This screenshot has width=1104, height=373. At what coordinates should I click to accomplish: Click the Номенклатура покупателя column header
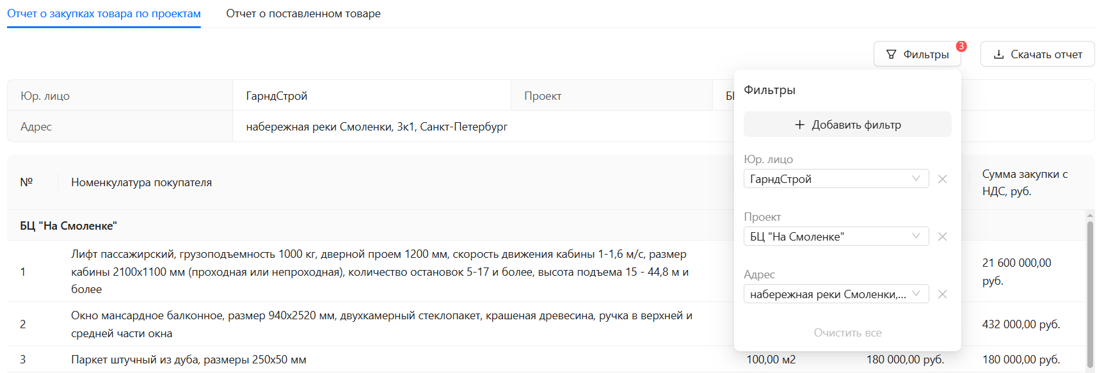pyautogui.click(x=141, y=182)
